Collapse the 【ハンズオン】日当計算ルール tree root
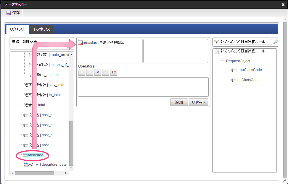The height and width of the screenshot is (184, 288). tap(217, 52)
